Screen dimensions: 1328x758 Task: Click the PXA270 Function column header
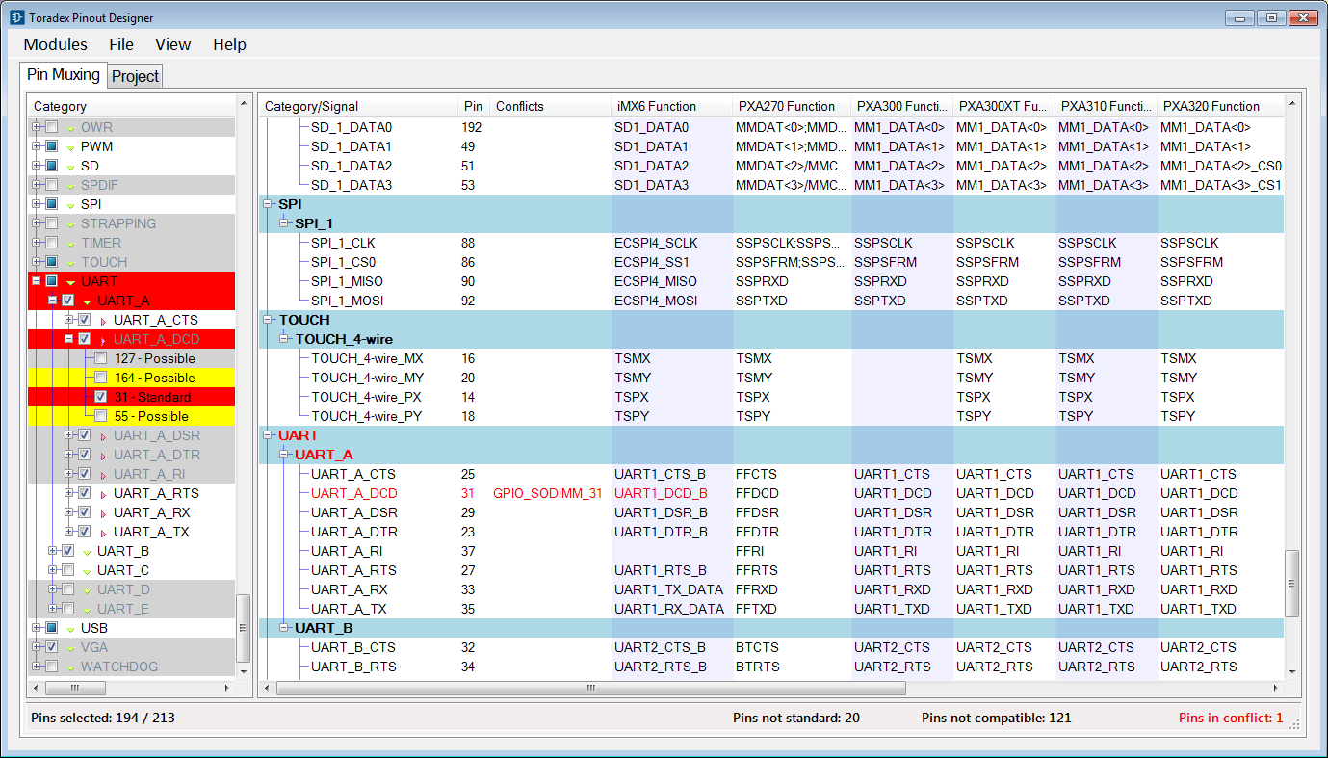click(x=792, y=106)
